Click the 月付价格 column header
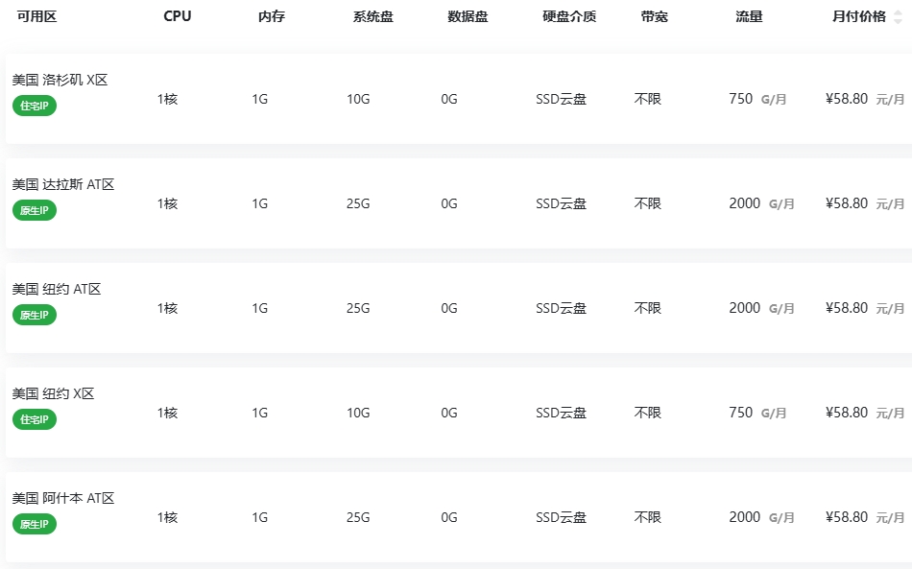This screenshot has height=569, width=912. pos(859,17)
